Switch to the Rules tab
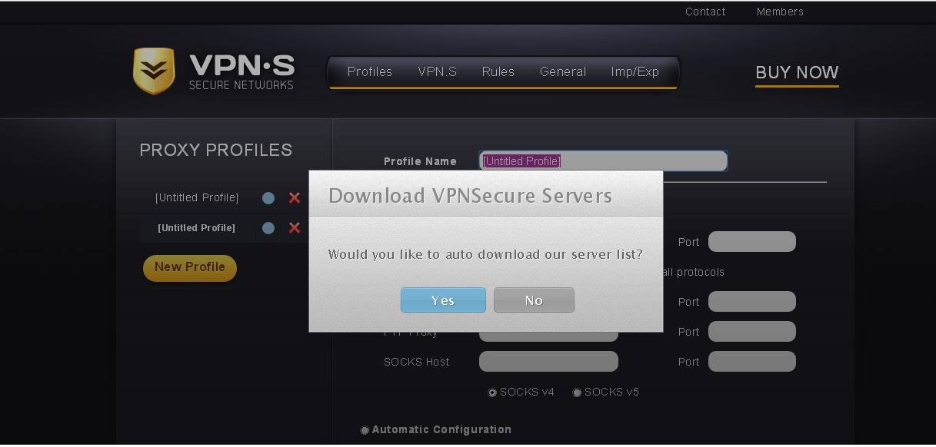This screenshot has width=936, height=447. 498,71
